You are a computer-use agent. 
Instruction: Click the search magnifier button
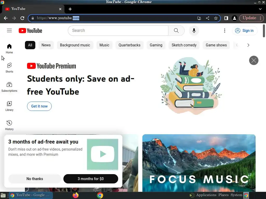click(x=176, y=31)
